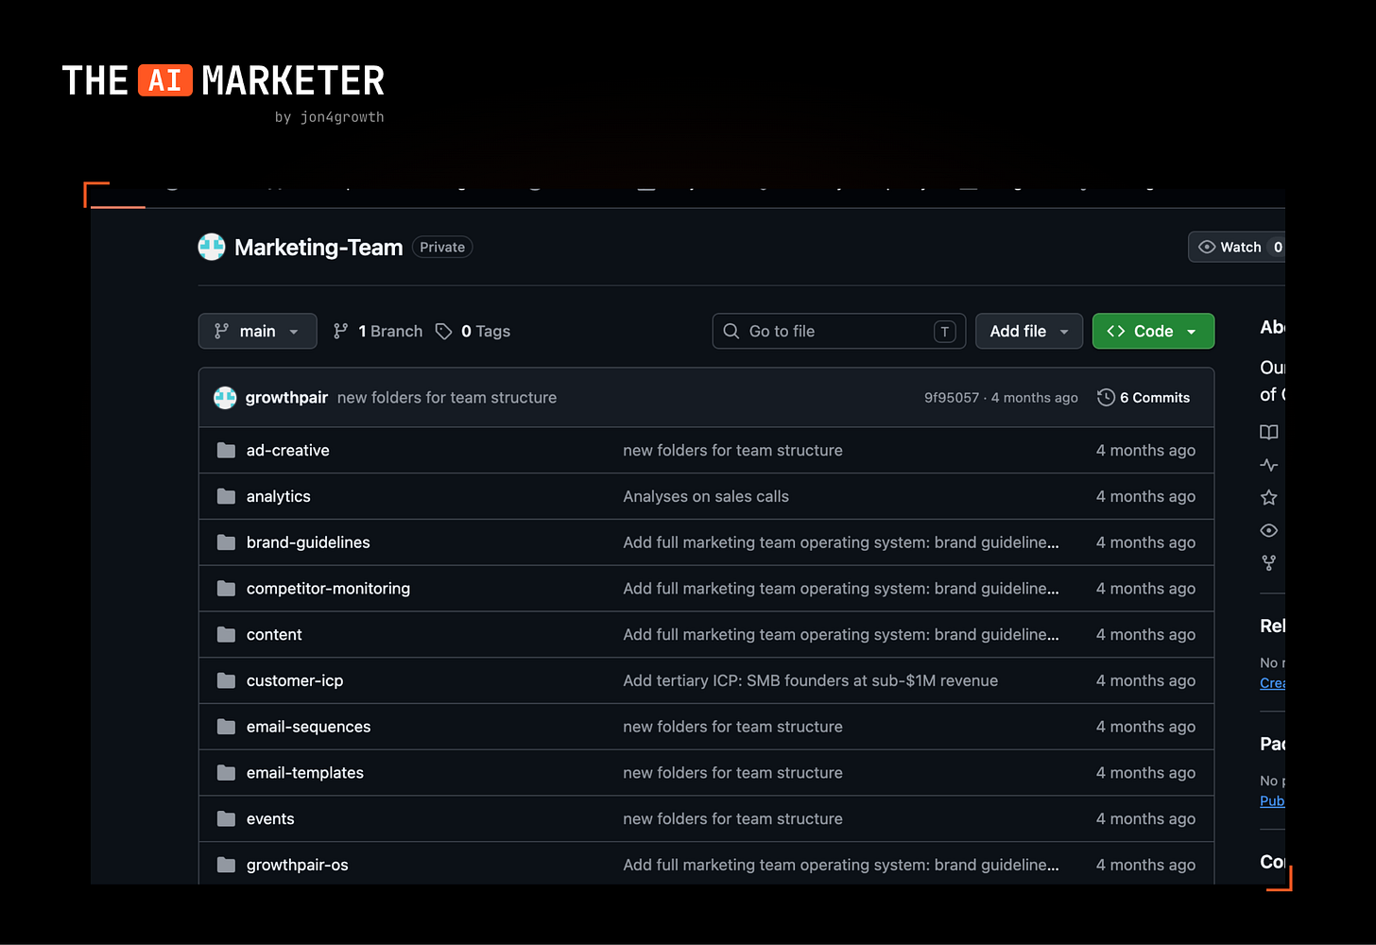Open the green Code dropdown button
The height and width of the screenshot is (945, 1376).
(1153, 331)
